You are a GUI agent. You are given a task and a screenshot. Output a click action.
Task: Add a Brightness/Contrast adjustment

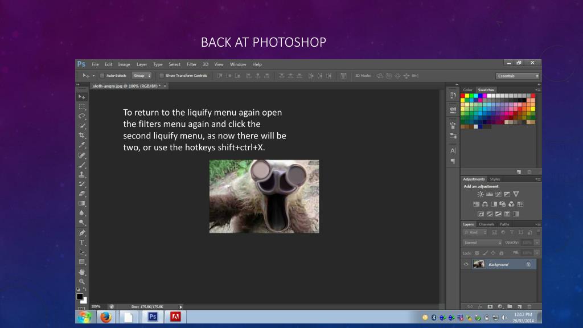[481, 194]
